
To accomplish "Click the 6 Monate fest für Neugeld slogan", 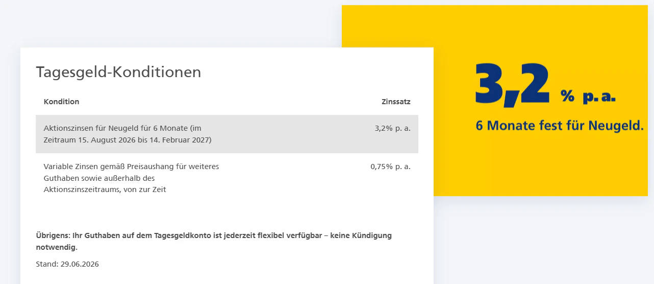I will (x=560, y=125).
